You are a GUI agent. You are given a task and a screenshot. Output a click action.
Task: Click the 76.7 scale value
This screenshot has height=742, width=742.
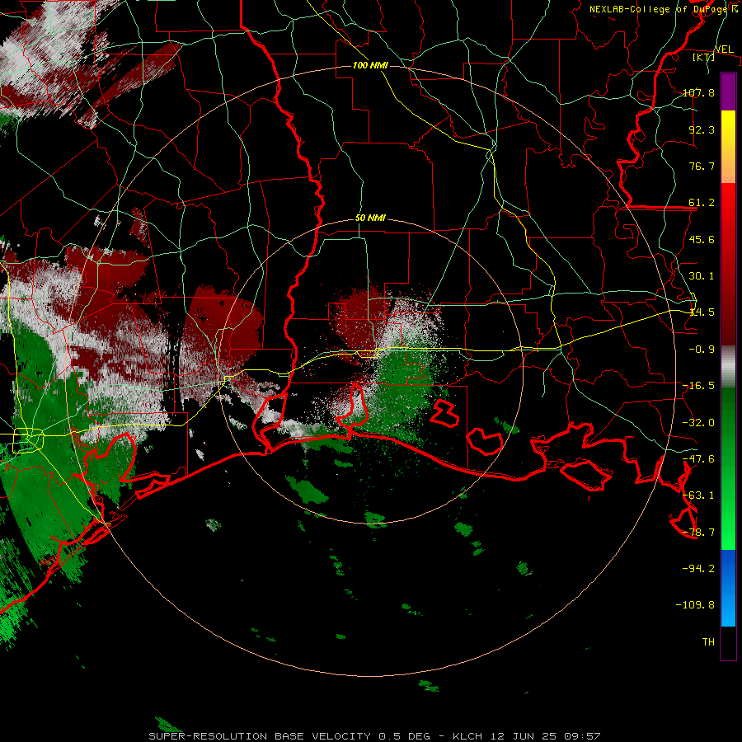(x=702, y=166)
